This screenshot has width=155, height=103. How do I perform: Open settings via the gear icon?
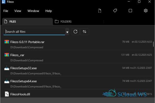coord(146,11)
